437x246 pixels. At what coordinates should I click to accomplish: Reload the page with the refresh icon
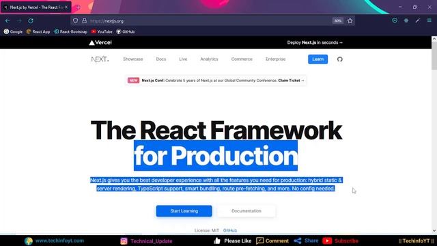point(31,21)
